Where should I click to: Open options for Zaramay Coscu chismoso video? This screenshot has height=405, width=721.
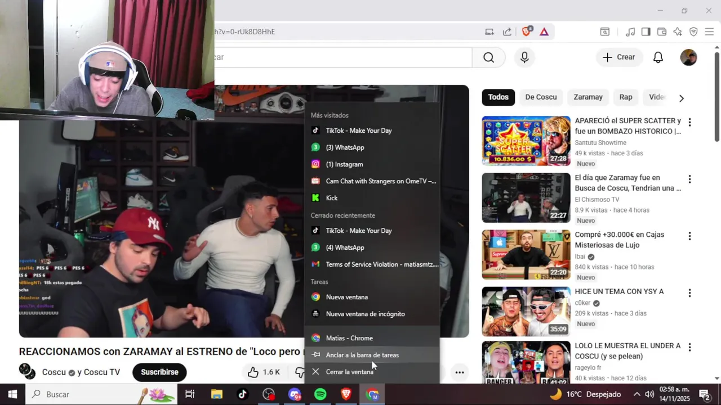[x=689, y=179]
